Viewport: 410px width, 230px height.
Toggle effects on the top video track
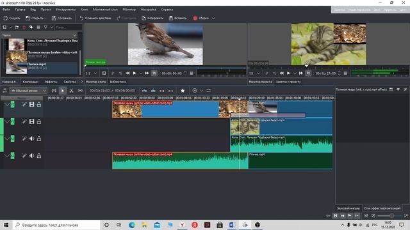point(24,105)
